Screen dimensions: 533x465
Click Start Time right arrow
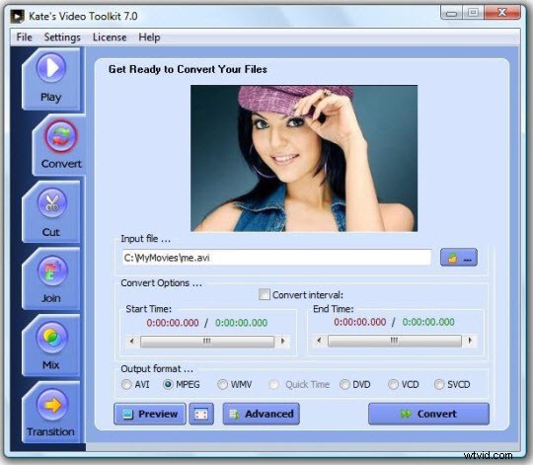(283, 341)
